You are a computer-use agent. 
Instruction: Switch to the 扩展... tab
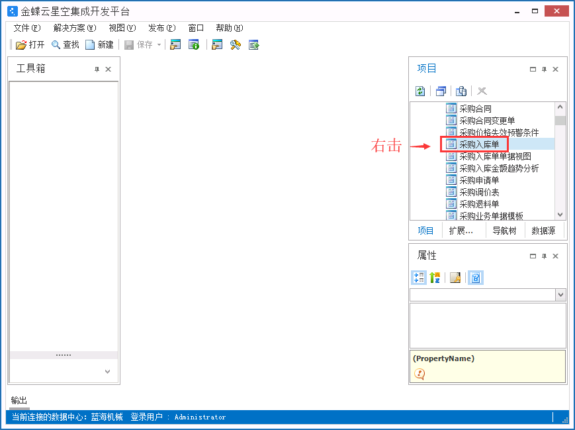pyautogui.click(x=461, y=231)
